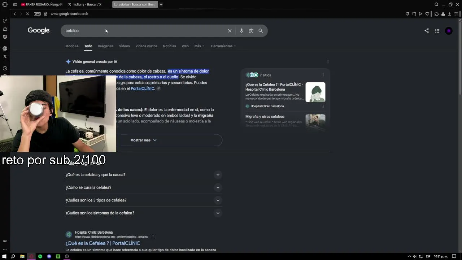Open the Google account avatar
This screenshot has width=462, height=260.
click(449, 31)
